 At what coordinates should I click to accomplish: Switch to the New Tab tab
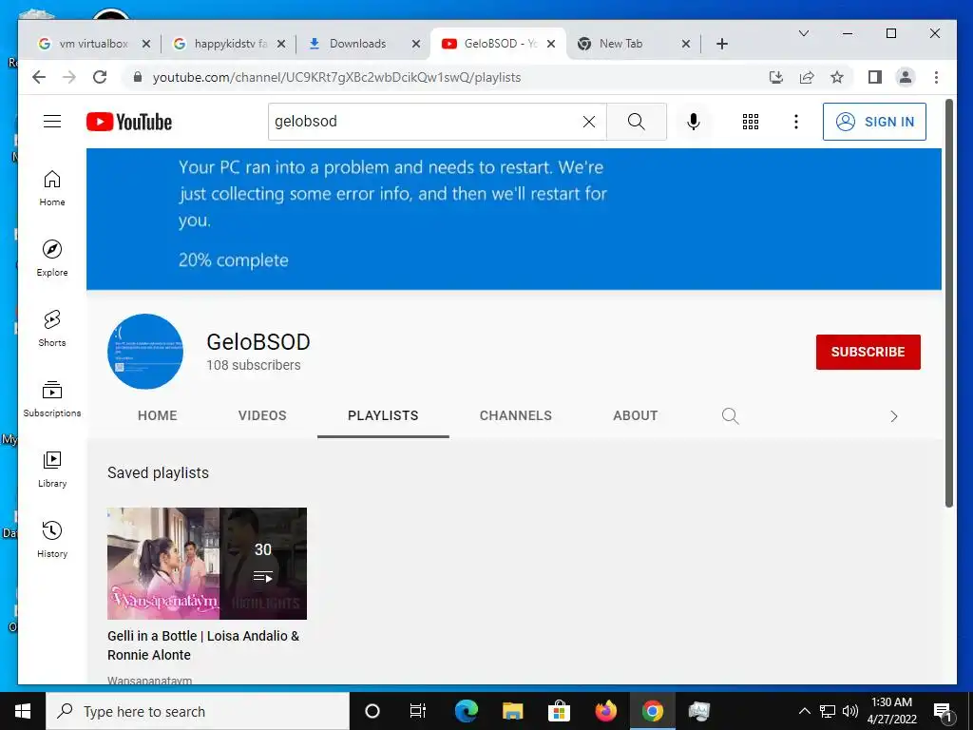tap(620, 44)
